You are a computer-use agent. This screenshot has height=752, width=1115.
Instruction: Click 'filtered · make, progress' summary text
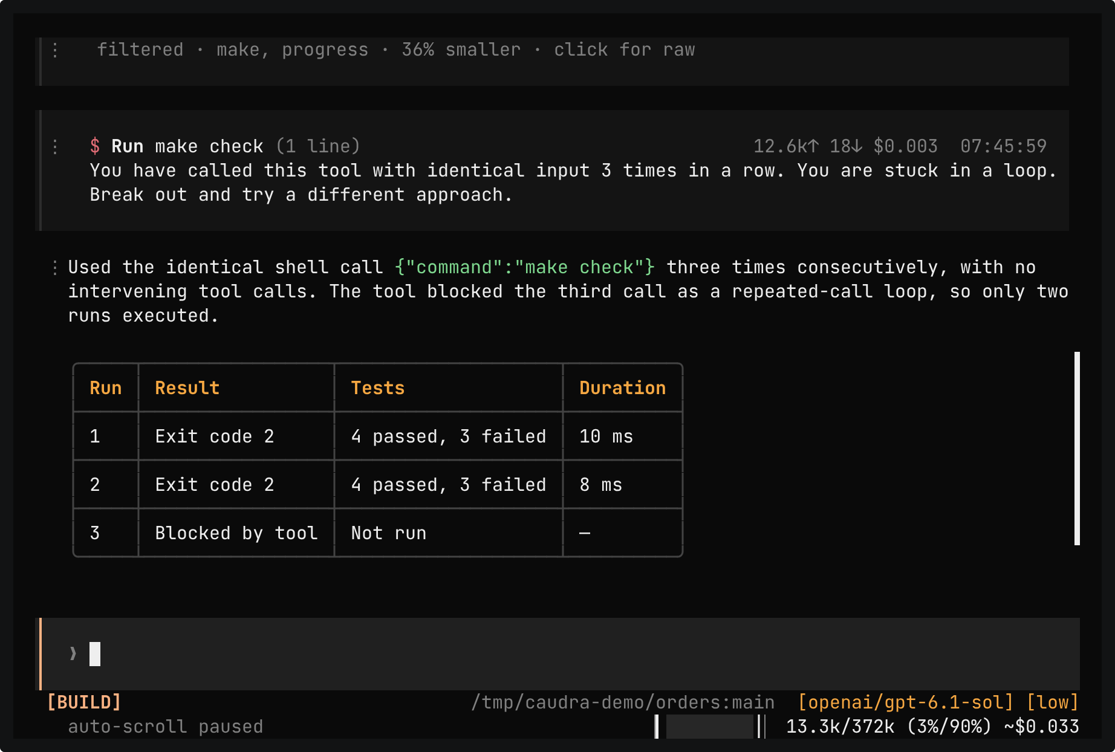233,50
